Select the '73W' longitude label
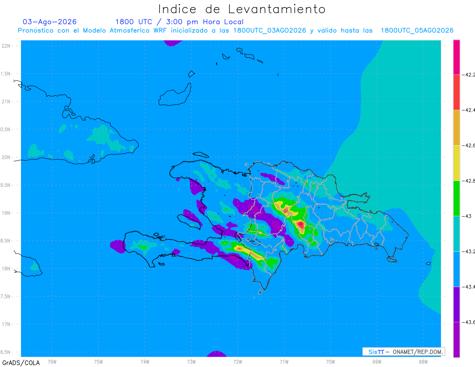This screenshot has width=475, height=367. pyautogui.click(x=191, y=361)
